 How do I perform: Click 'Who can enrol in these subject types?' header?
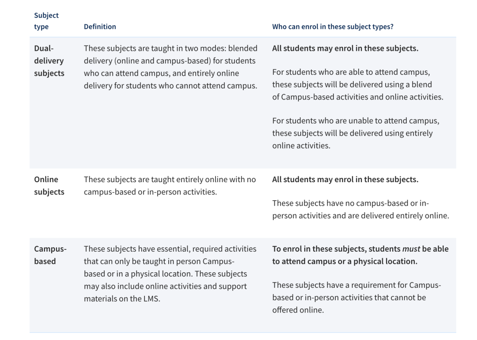pyautogui.click(x=333, y=27)
